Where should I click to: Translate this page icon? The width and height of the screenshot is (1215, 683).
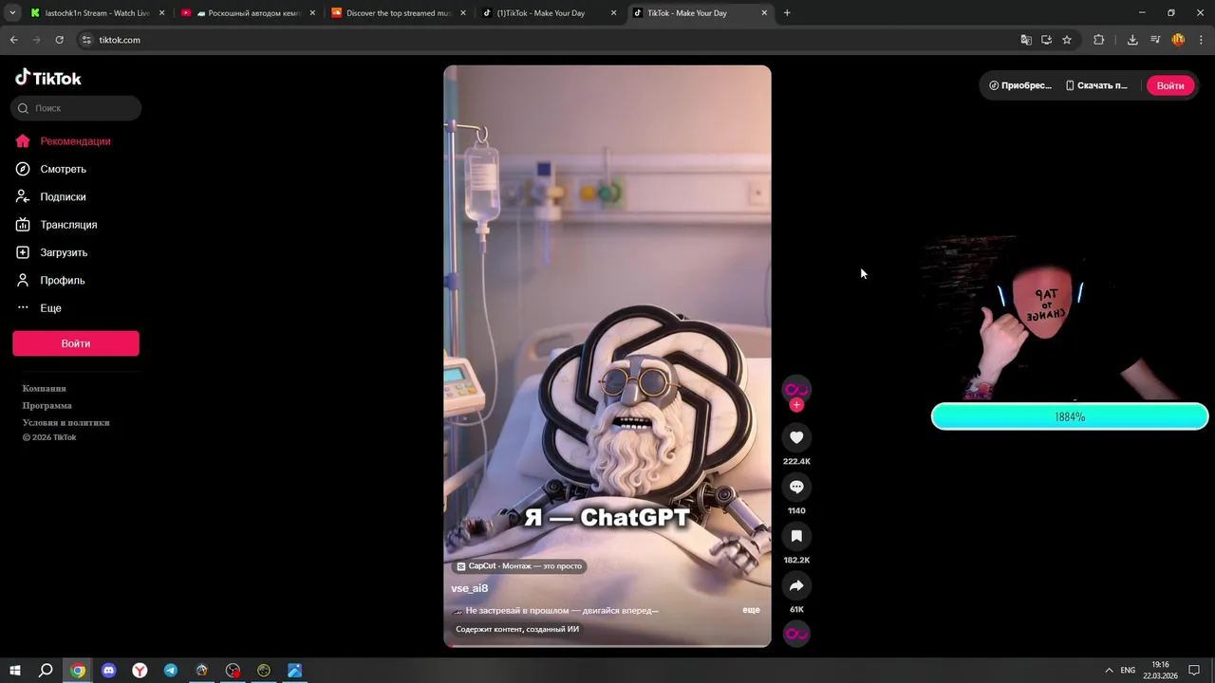point(1026,40)
